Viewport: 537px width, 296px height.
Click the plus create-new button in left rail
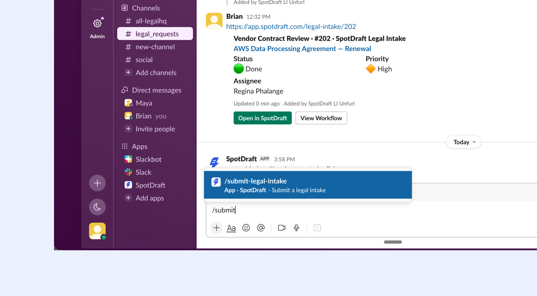pyautogui.click(x=97, y=183)
